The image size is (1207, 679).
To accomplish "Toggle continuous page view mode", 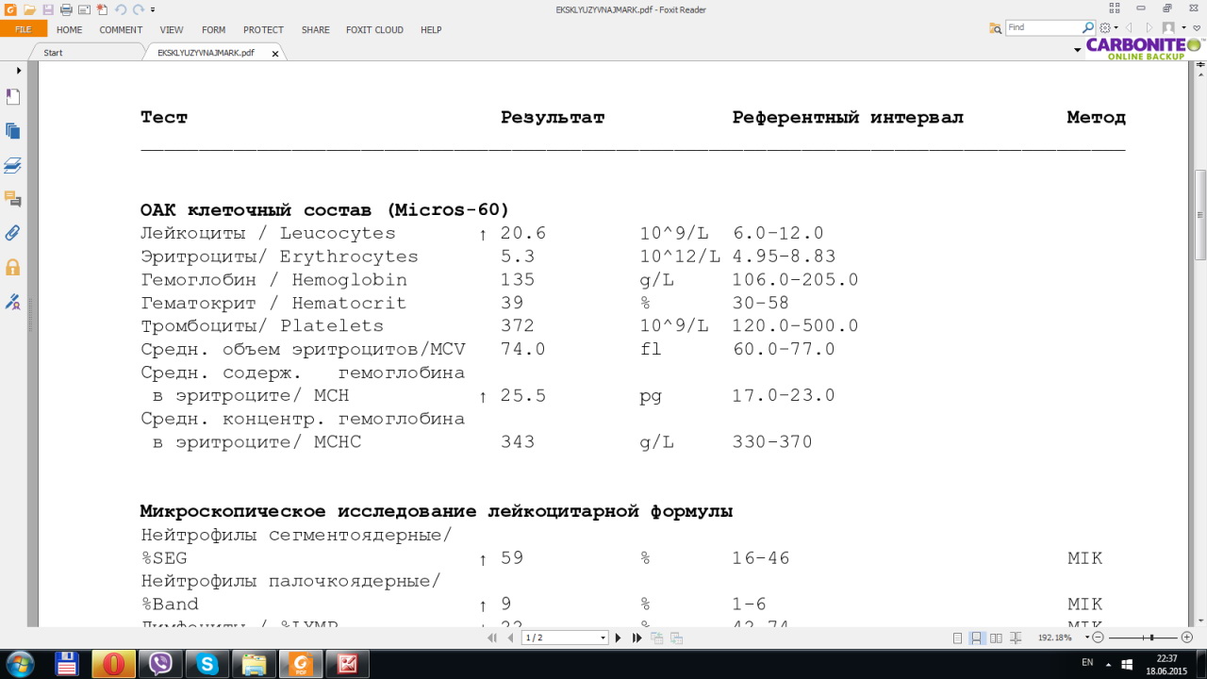I will pyautogui.click(x=976, y=638).
